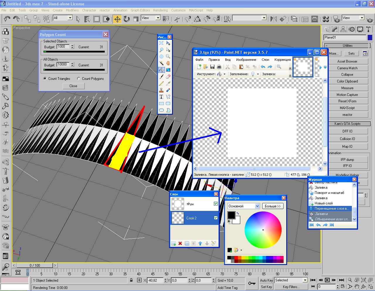This screenshot has width=375, height=291.
Task: Move layer up in Слои panel
Action: [200, 243]
